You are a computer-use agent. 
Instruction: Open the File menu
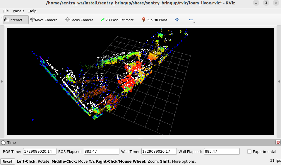point(6,11)
